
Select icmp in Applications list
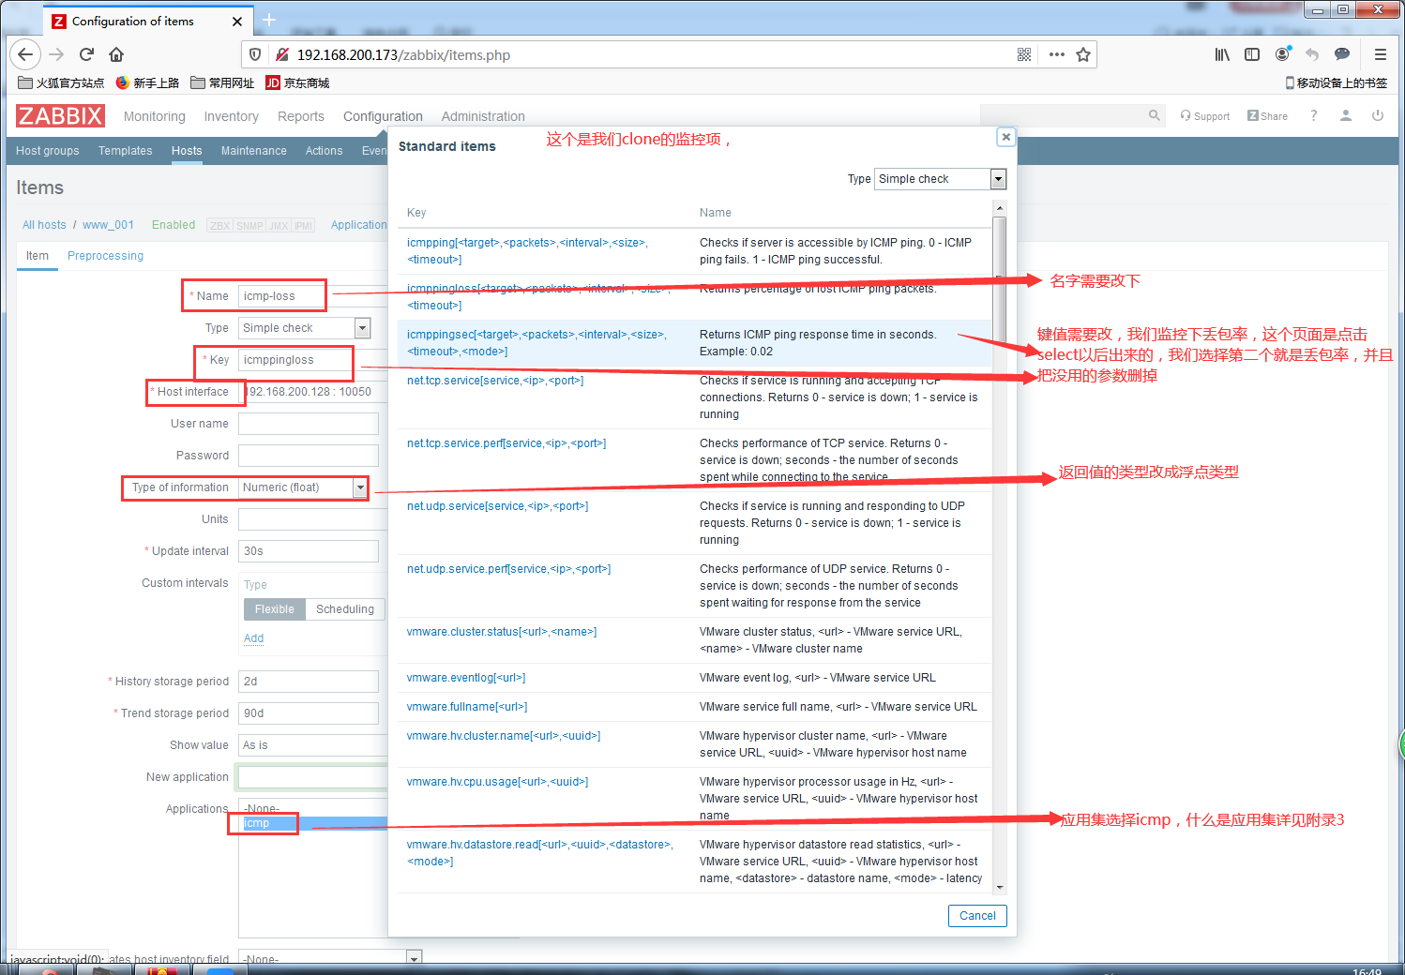tap(313, 823)
